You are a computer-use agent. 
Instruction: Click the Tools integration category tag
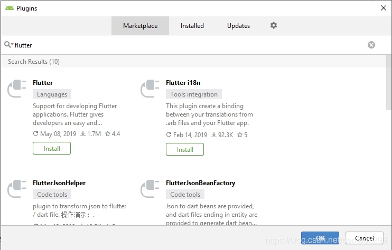194,94
